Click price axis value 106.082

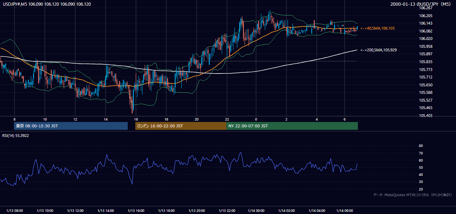pos(426,31)
